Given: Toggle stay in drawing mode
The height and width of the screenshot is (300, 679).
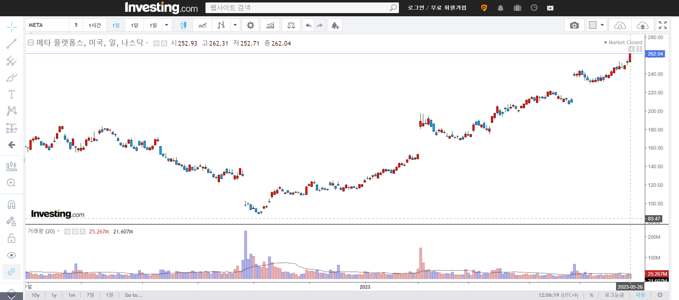Looking at the screenshot, I should click(11, 221).
